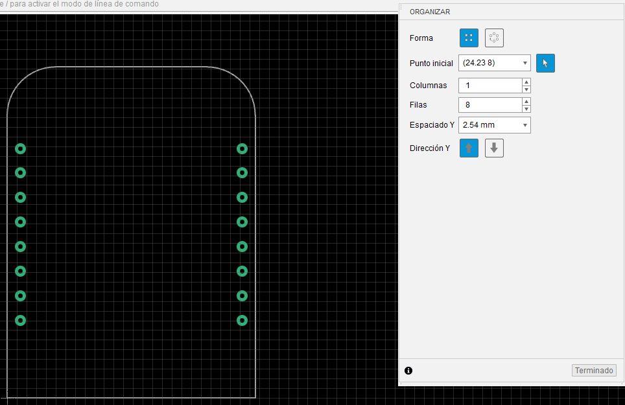Click the Terminado button
The height and width of the screenshot is (405, 625).
pos(594,371)
